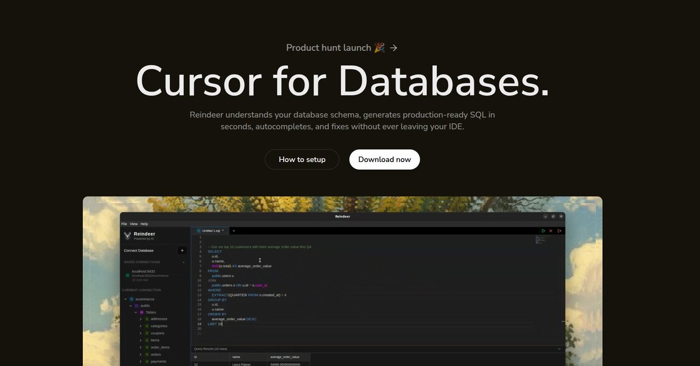700x366 pixels.
Task: Click the items table icon
Action: click(x=146, y=340)
